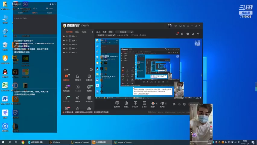
Task: Open the toolbox more options circle icon
Action: click(x=91, y=70)
